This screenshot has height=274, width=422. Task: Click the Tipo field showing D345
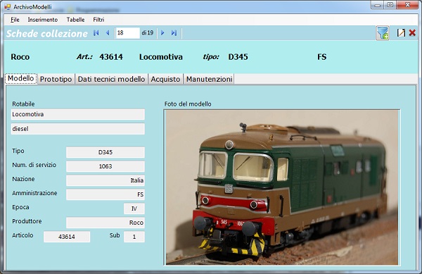[105, 152]
